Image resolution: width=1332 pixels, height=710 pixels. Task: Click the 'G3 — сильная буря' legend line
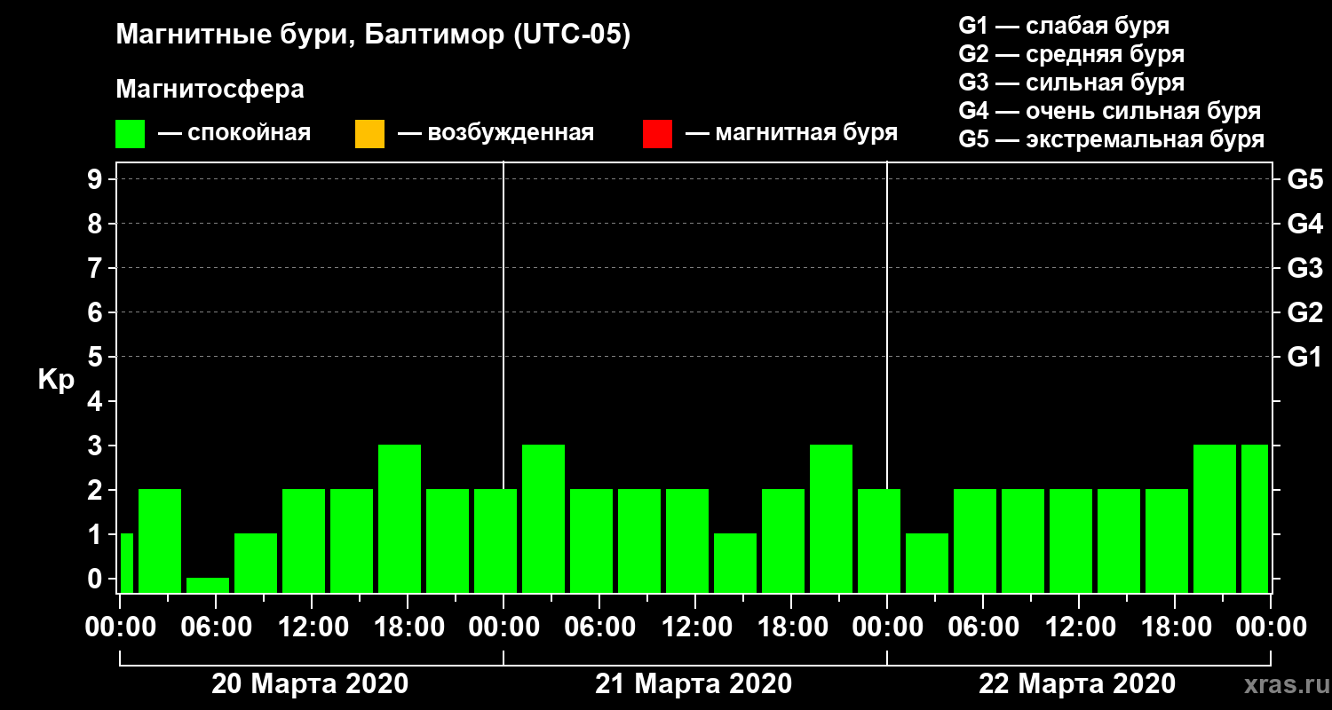pyautogui.click(x=1072, y=83)
